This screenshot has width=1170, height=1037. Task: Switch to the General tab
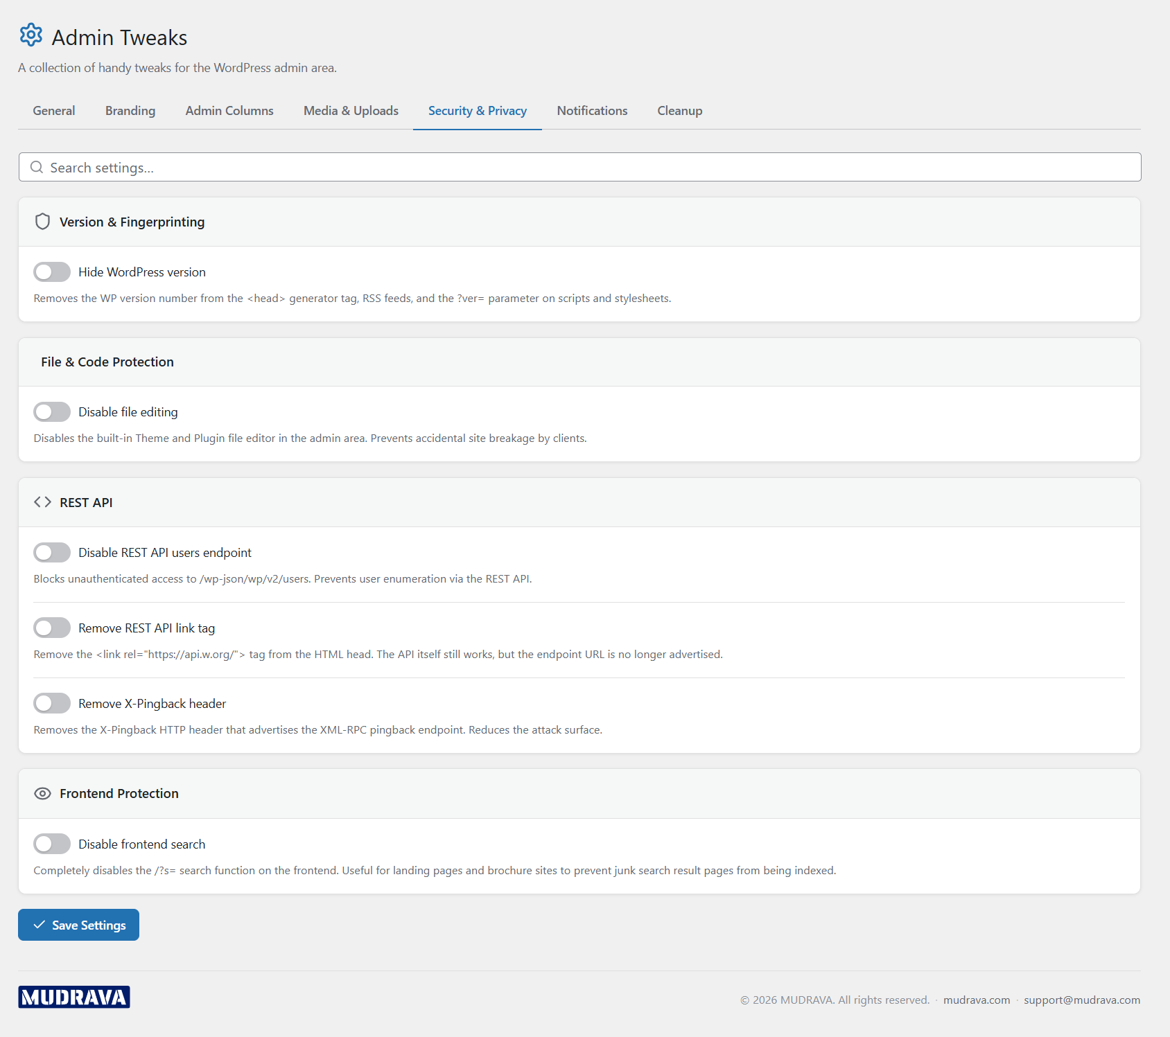(x=53, y=111)
